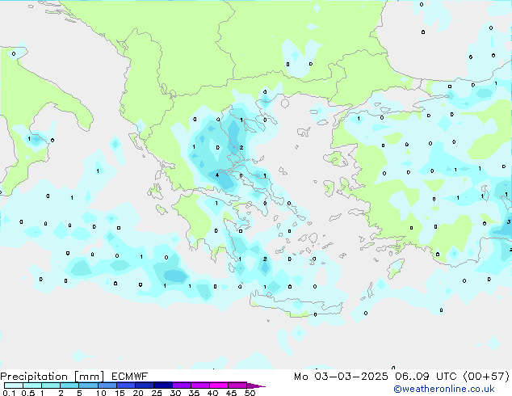Click the '0.5' legend scale label

[27, 393]
